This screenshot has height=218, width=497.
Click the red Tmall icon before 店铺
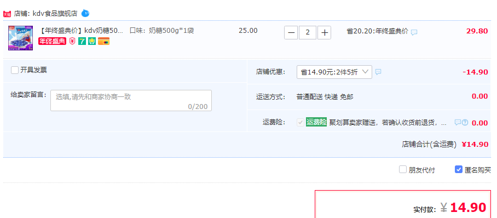point(7,14)
